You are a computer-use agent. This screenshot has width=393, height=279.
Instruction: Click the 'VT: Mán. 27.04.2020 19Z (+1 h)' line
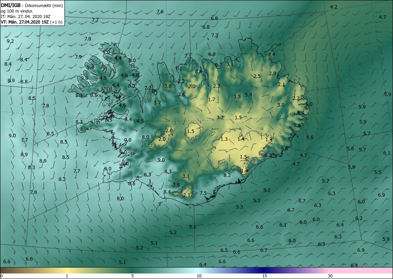(31, 22)
